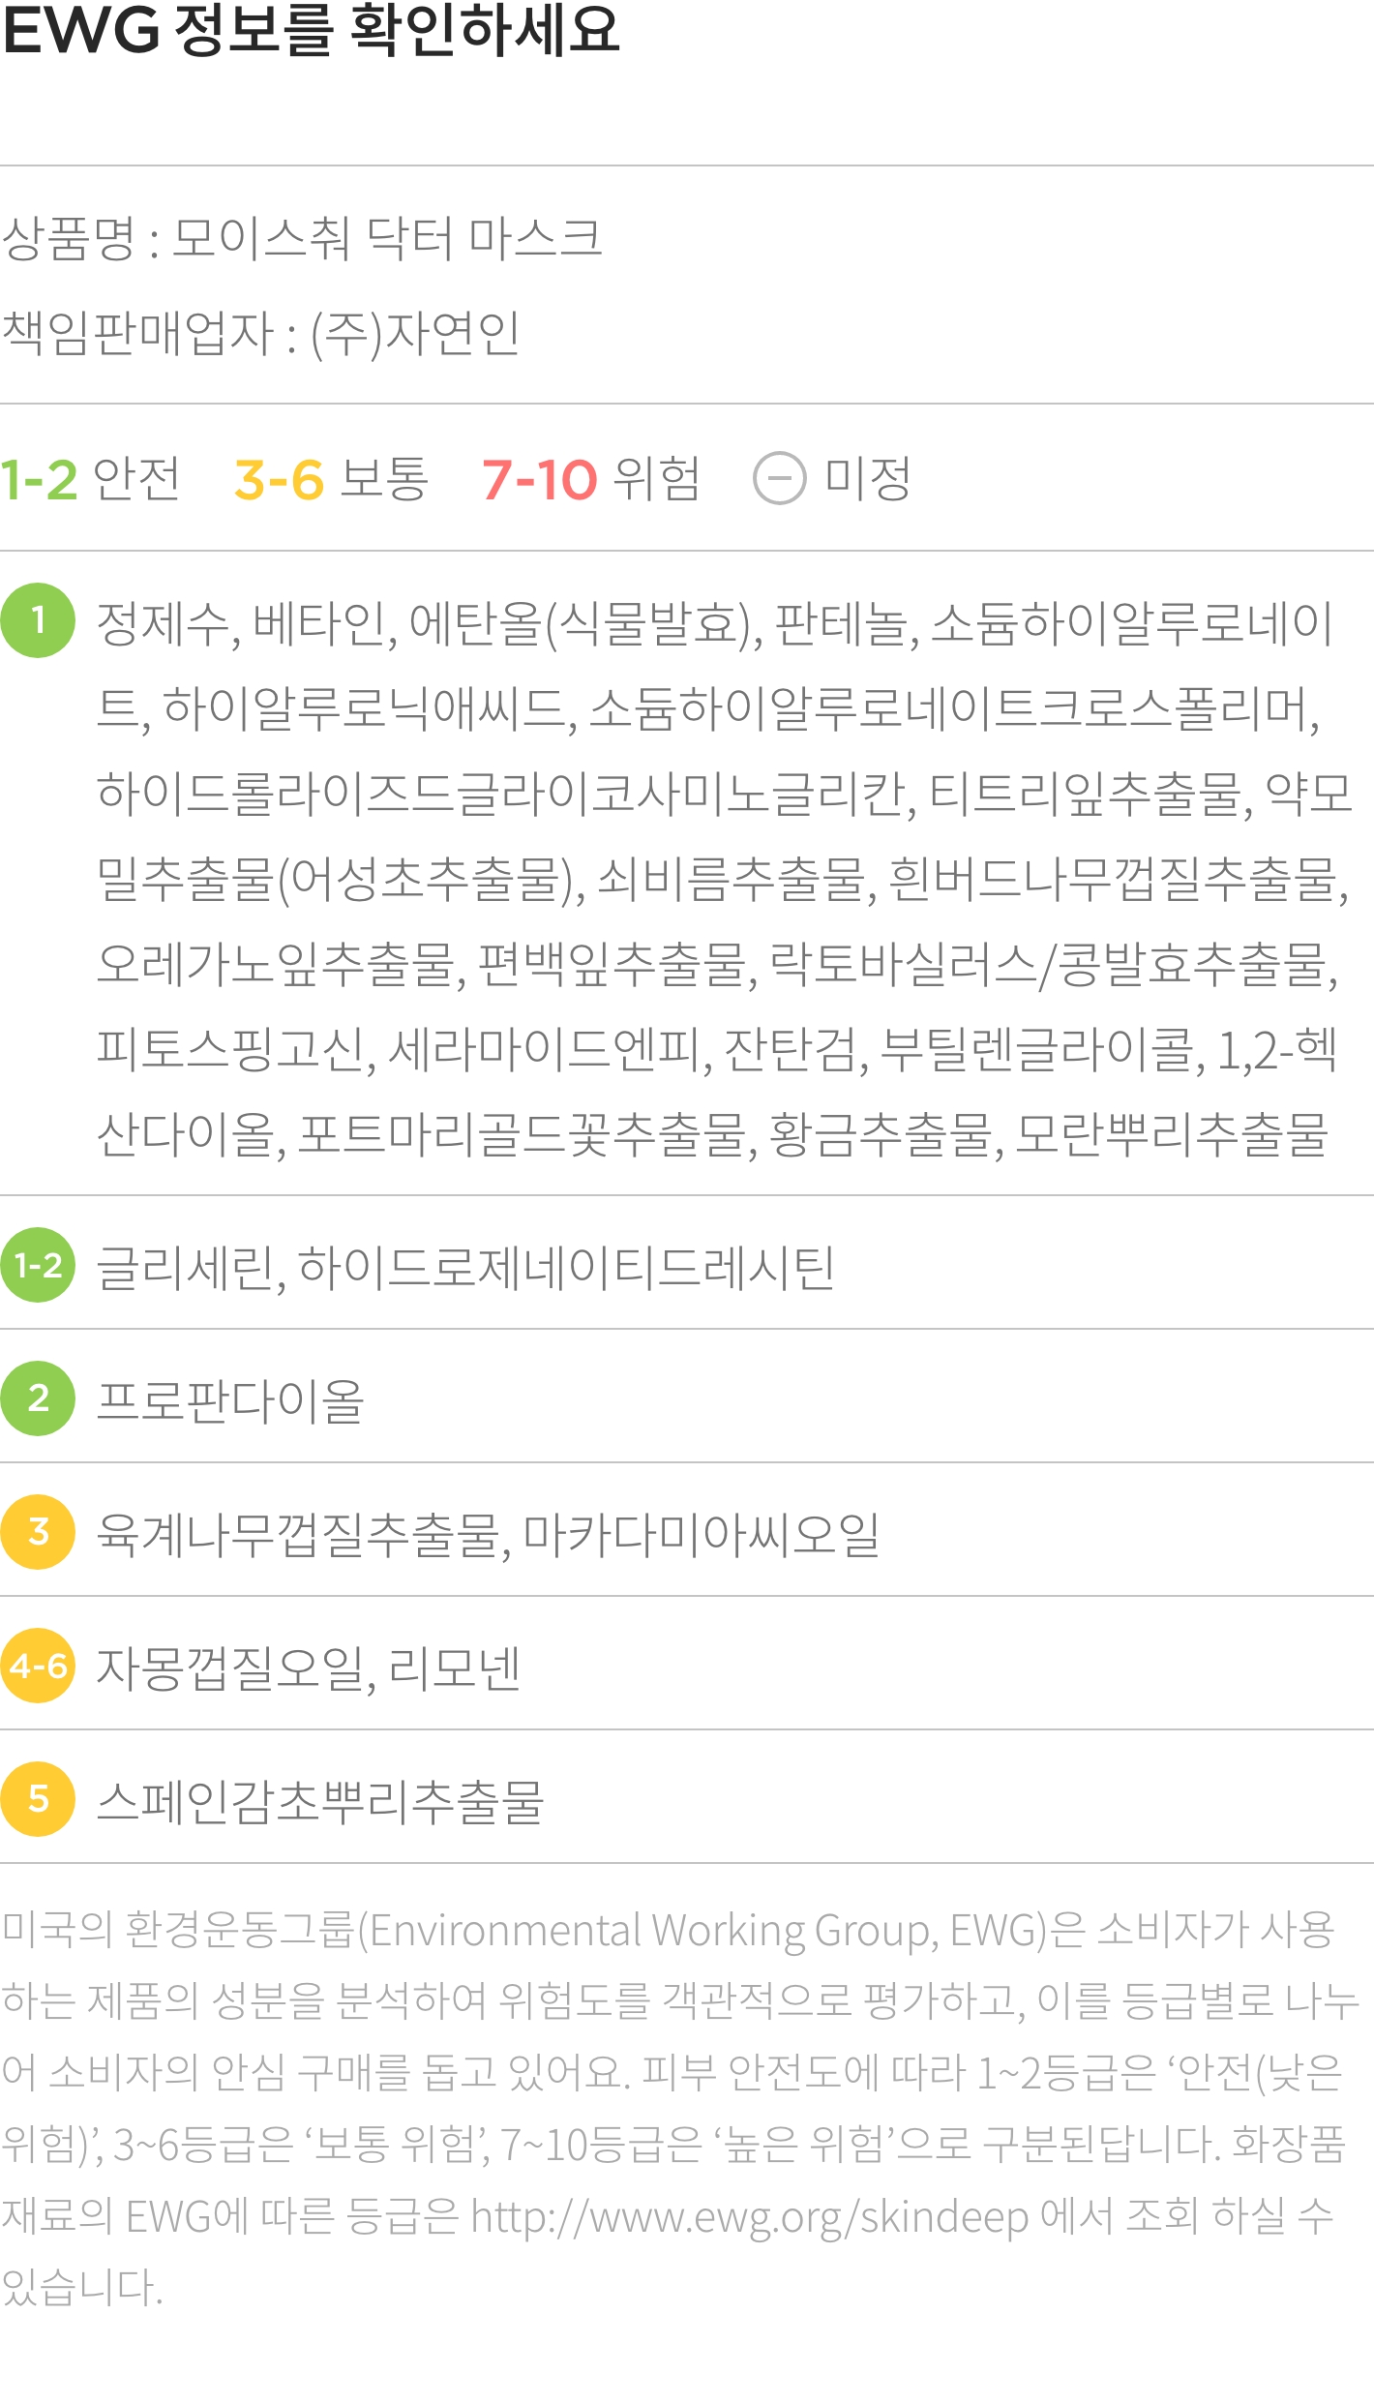Click the yellow grade 5 badge
The image size is (1374, 2404).
click(x=38, y=1799)
